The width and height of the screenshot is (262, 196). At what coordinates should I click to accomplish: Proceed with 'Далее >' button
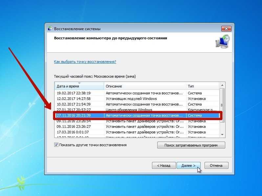pyautogui.click(x=188, y=166)
